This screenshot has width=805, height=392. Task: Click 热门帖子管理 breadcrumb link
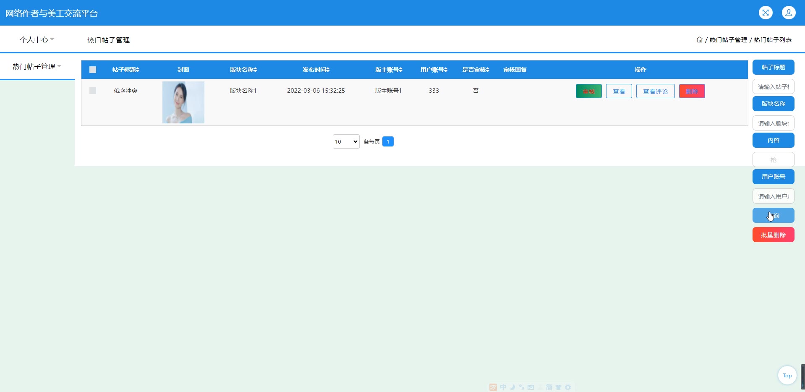pyautogui.click(x=728, y=40)
